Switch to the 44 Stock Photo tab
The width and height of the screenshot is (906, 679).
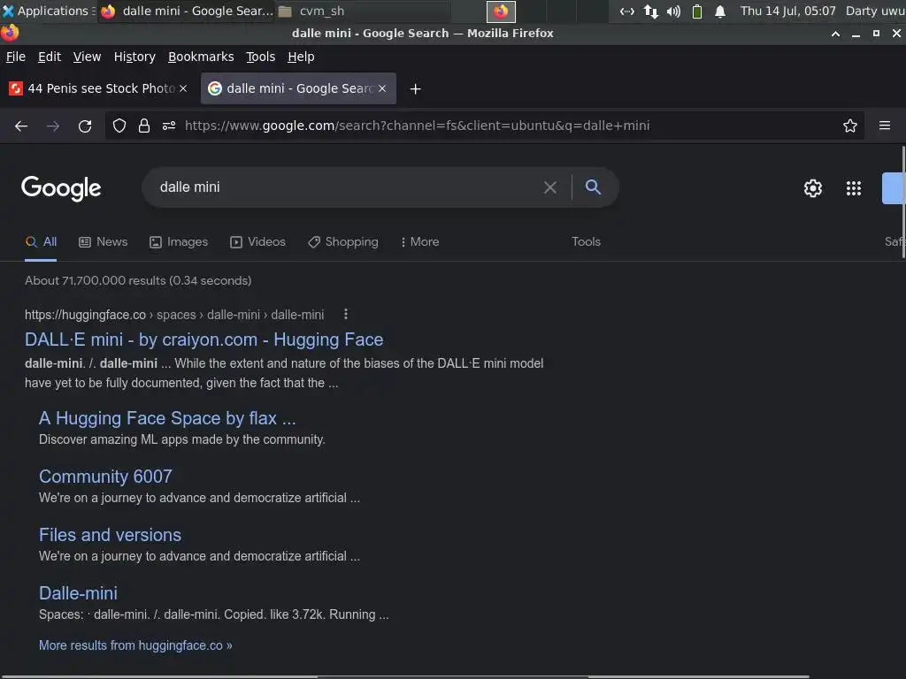tap(98, 89)
